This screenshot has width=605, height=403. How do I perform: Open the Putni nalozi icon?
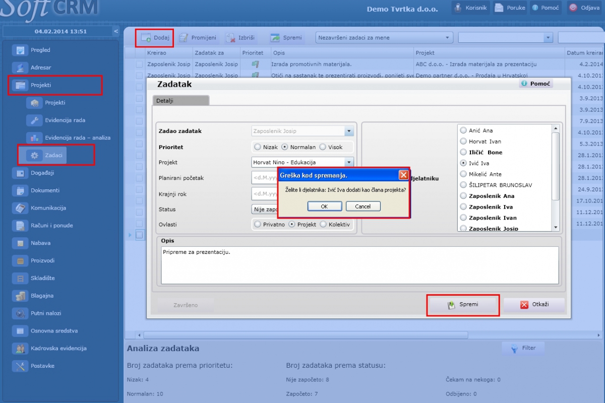point(20,313)
